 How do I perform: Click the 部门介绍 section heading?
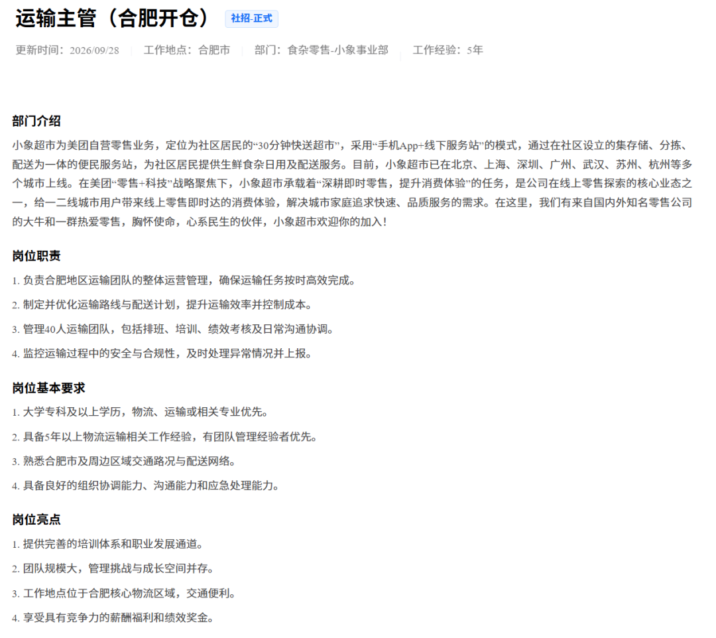(36, 121)
